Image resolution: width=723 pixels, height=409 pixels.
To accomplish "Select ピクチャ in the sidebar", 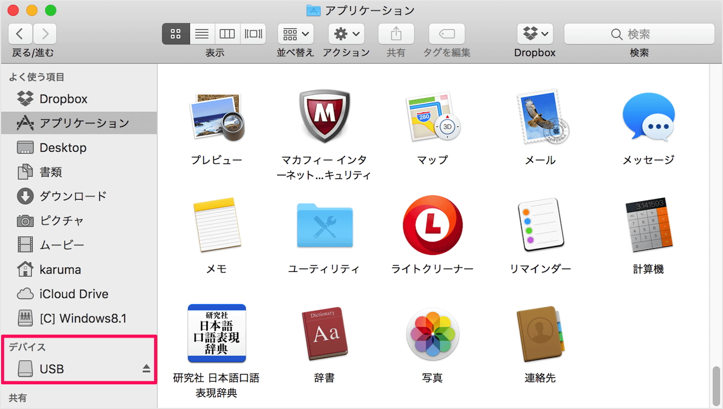I will pyautogui.click(x=79, y=221).
